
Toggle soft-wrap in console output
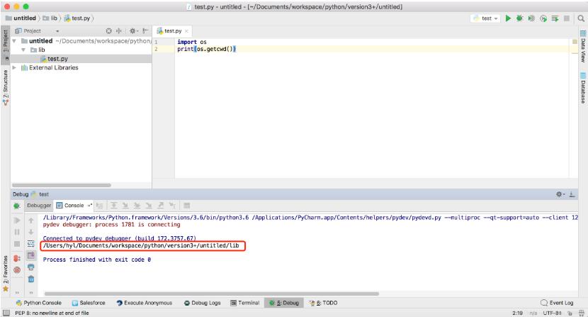tap(31, 243)
